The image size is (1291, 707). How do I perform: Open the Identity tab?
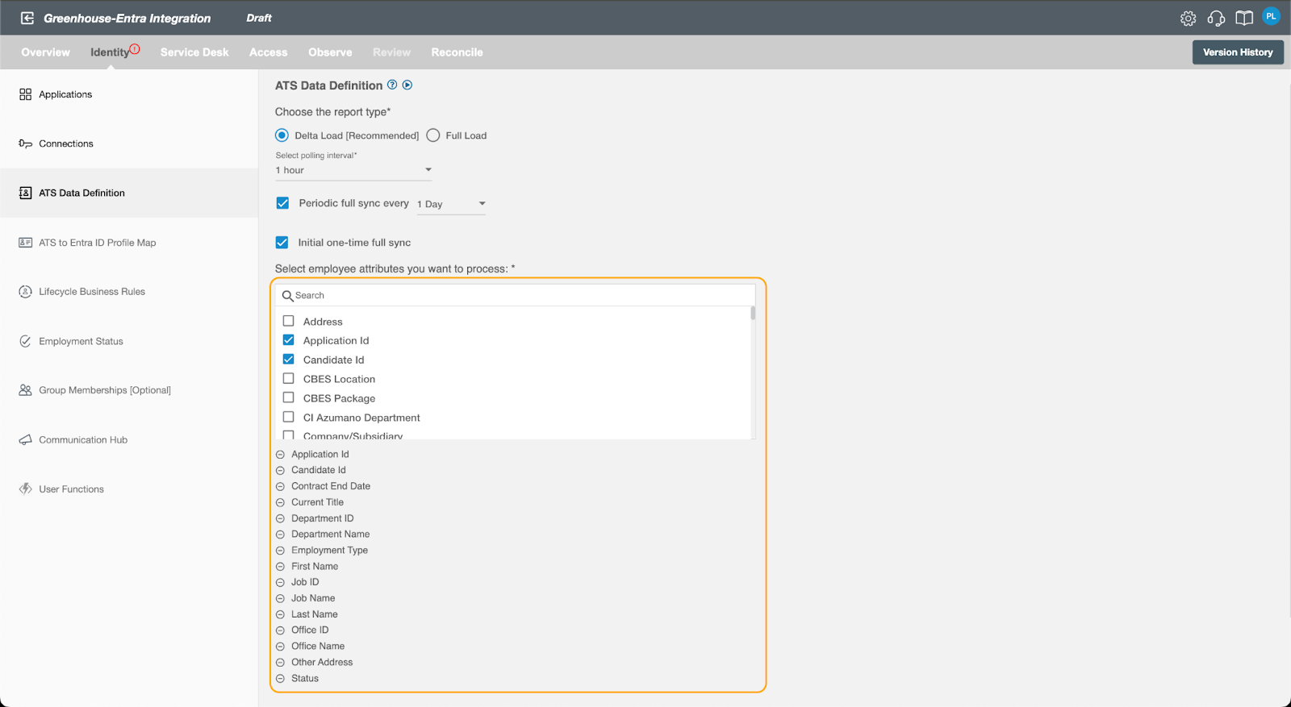[109, 52]
